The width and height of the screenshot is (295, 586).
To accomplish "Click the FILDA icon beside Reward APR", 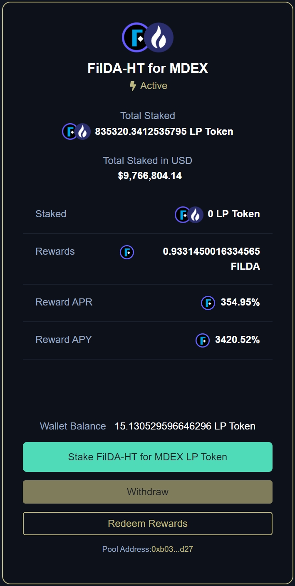I will (x=208, y=303).
